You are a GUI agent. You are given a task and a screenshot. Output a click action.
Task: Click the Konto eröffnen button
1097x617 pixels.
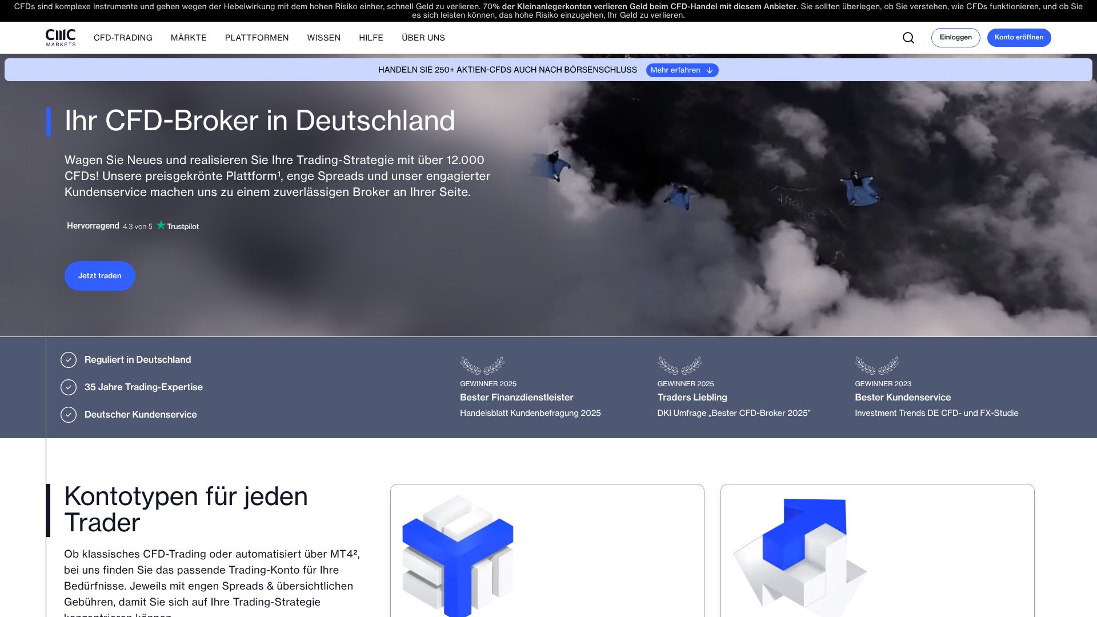click(1019, 38)
